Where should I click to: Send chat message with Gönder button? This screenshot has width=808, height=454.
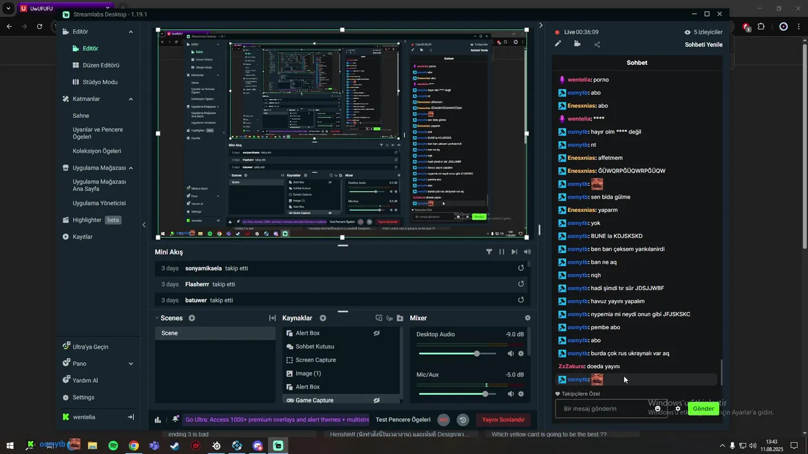[x=703, y=409]
